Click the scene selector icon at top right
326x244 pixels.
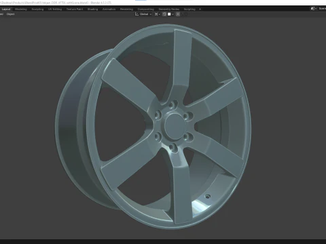[313, 9]
